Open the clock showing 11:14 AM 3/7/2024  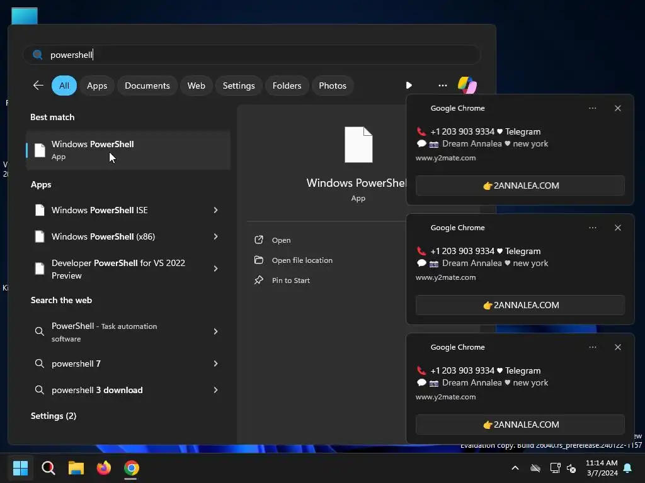click(602, 468)
